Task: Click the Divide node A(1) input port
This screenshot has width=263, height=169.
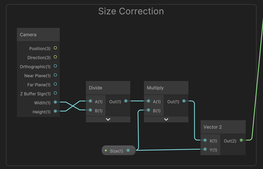Action: tap(90, 101)
